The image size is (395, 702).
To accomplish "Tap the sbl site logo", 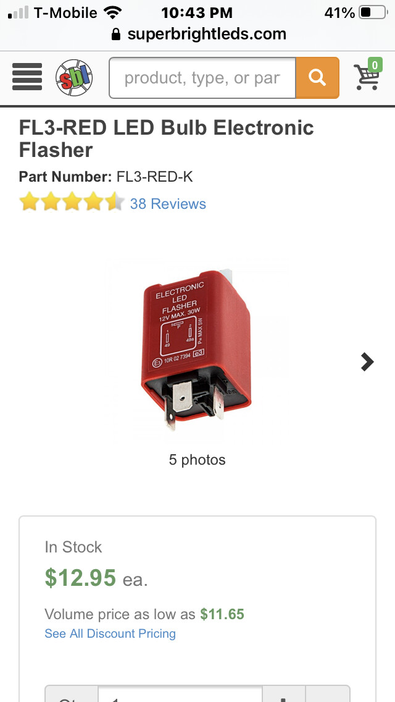I will click(x=74, y=78).
